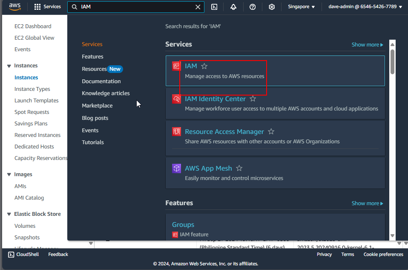Image resolution: width=408 pixels, height=270 pixels.
Task: Click the Resource Access Manager service icon
Action: pos(176,132)
